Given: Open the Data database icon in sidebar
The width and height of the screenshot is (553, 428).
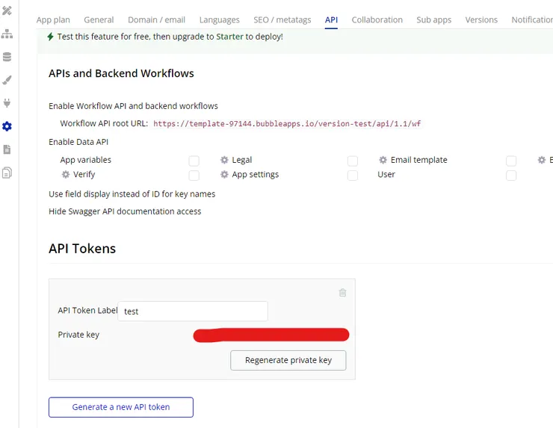Looking at the screenshot, I should (7, 58).
